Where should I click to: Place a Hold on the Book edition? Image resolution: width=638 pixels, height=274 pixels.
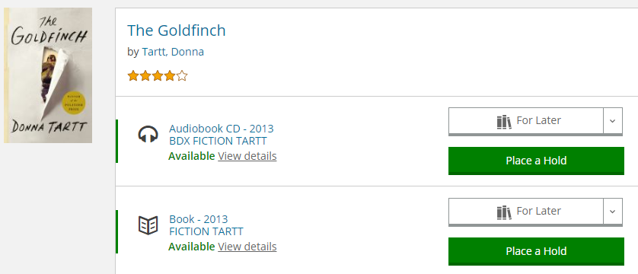pyautogui.click(x=536, y=251)
